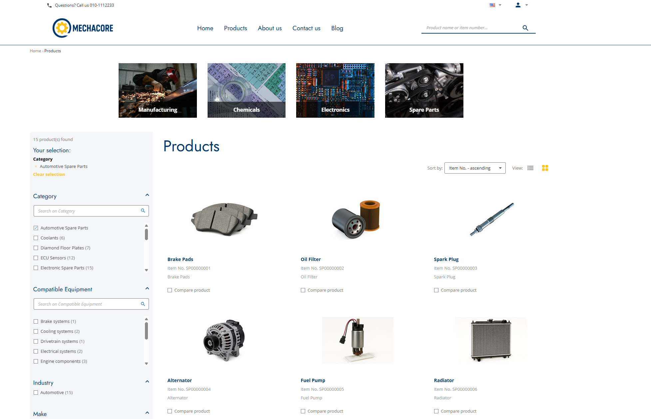This screenshot has height=419, width=651.
Task: Open the Spare Parts category thumbnail
Action: (x=424, y=90)
